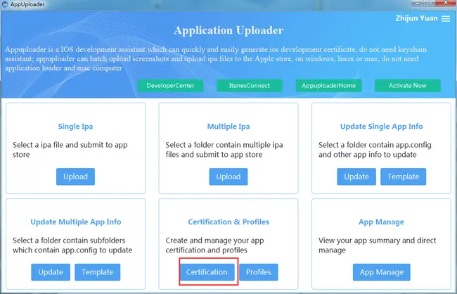The image size is (457, 294).
Task: Click Update in the Update Single App Info card
Action: click(x=356, y=177)
